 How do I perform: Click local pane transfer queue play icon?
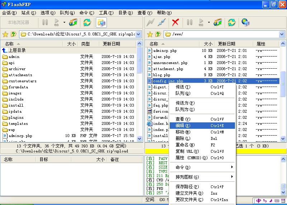(x=57, y=23)
